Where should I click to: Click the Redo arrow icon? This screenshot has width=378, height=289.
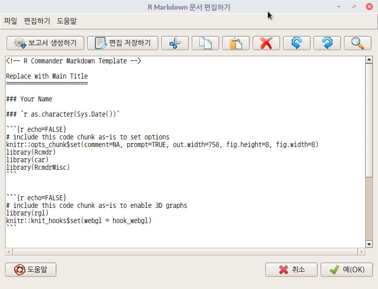click(x=327, y=43)
